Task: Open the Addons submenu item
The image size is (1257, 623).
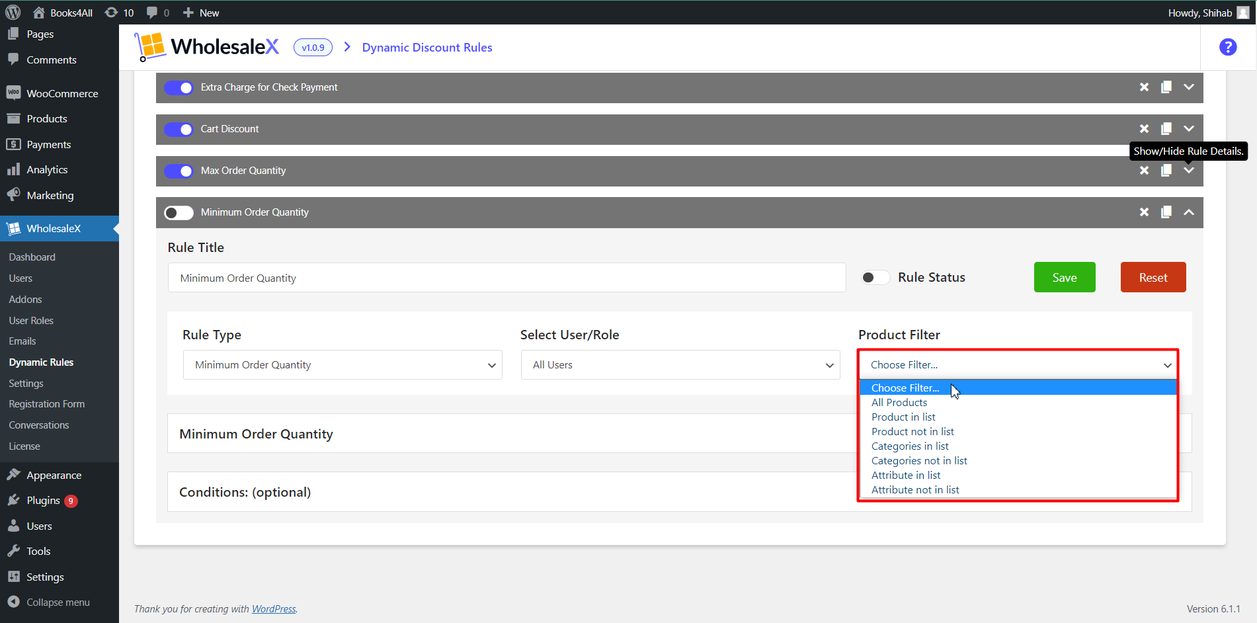Action: (x=25, y=300)
